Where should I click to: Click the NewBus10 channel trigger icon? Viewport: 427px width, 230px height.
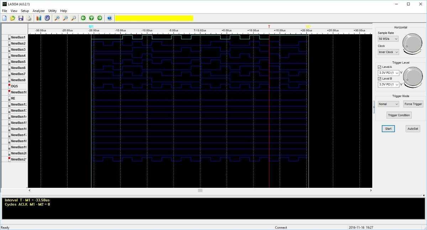(x=9, y=92)
